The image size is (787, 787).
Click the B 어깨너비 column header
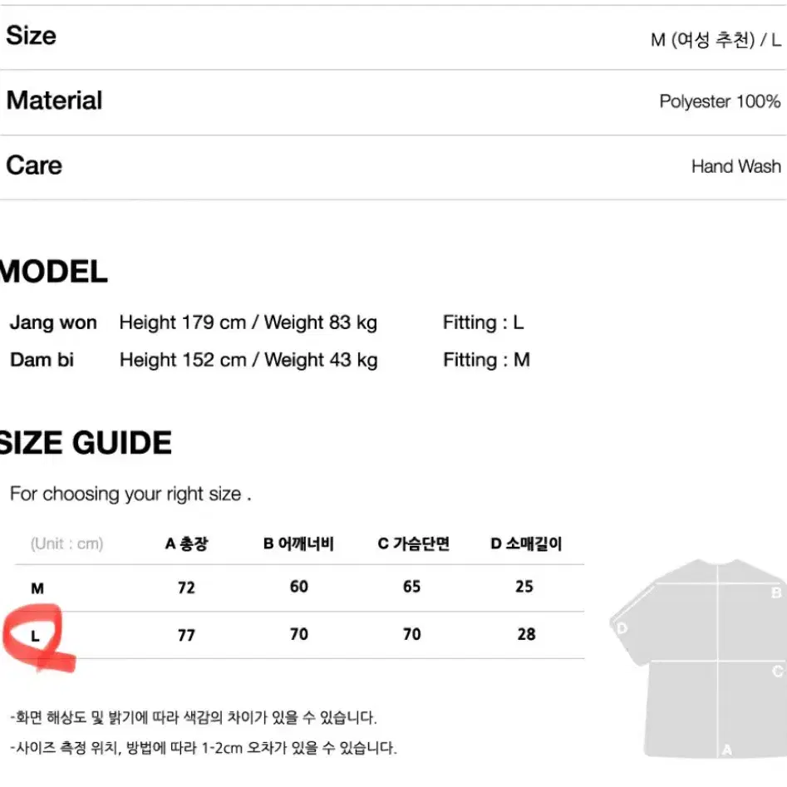298,544
